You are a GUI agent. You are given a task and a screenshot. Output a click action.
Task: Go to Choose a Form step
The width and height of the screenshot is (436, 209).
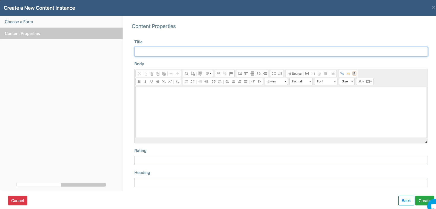(x=19, y=22)
